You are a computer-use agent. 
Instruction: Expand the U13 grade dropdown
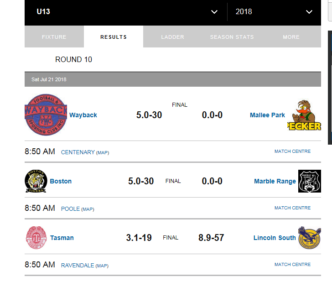pyautogui.click(x=126, y=12)
